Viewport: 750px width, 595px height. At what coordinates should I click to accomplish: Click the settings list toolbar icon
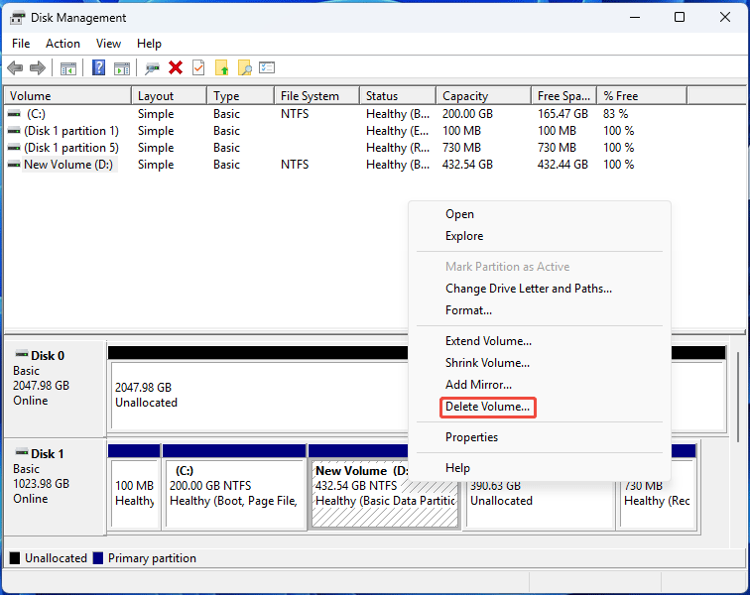point(267,67)
